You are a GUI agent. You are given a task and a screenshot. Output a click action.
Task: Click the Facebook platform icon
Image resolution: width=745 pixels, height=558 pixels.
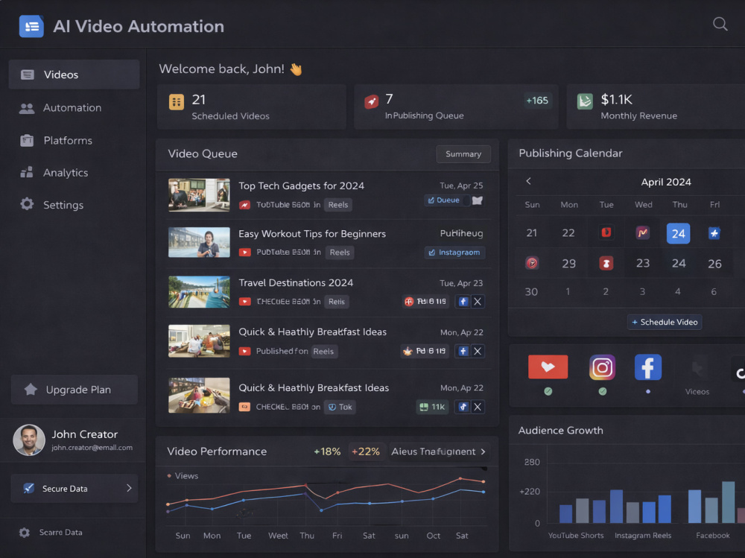tap(648, 367)
